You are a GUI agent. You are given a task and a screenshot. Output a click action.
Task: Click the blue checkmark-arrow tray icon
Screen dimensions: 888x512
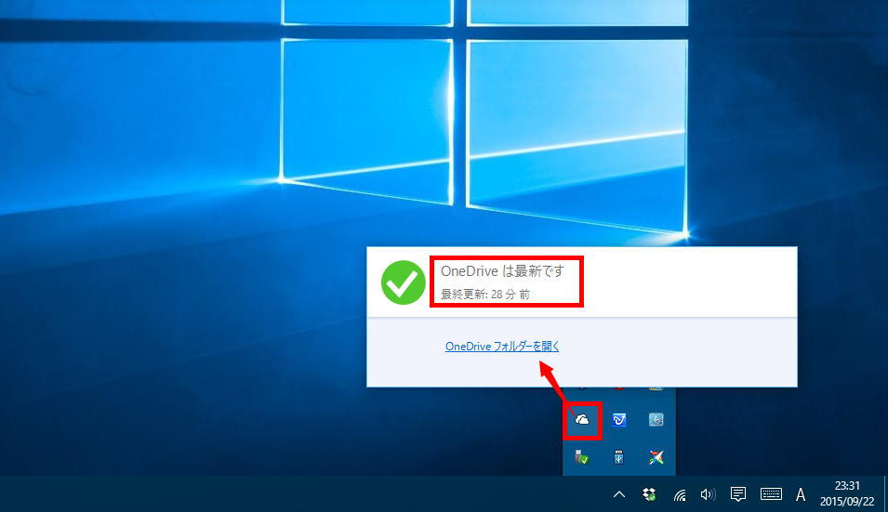pos(619,420)
